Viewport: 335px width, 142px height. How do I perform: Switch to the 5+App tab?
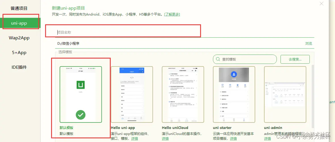point(19,53)
